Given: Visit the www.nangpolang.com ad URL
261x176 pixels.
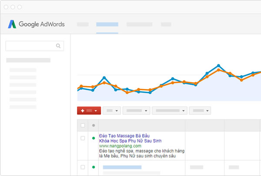Looking at the screenshot, I should [117, 146].
